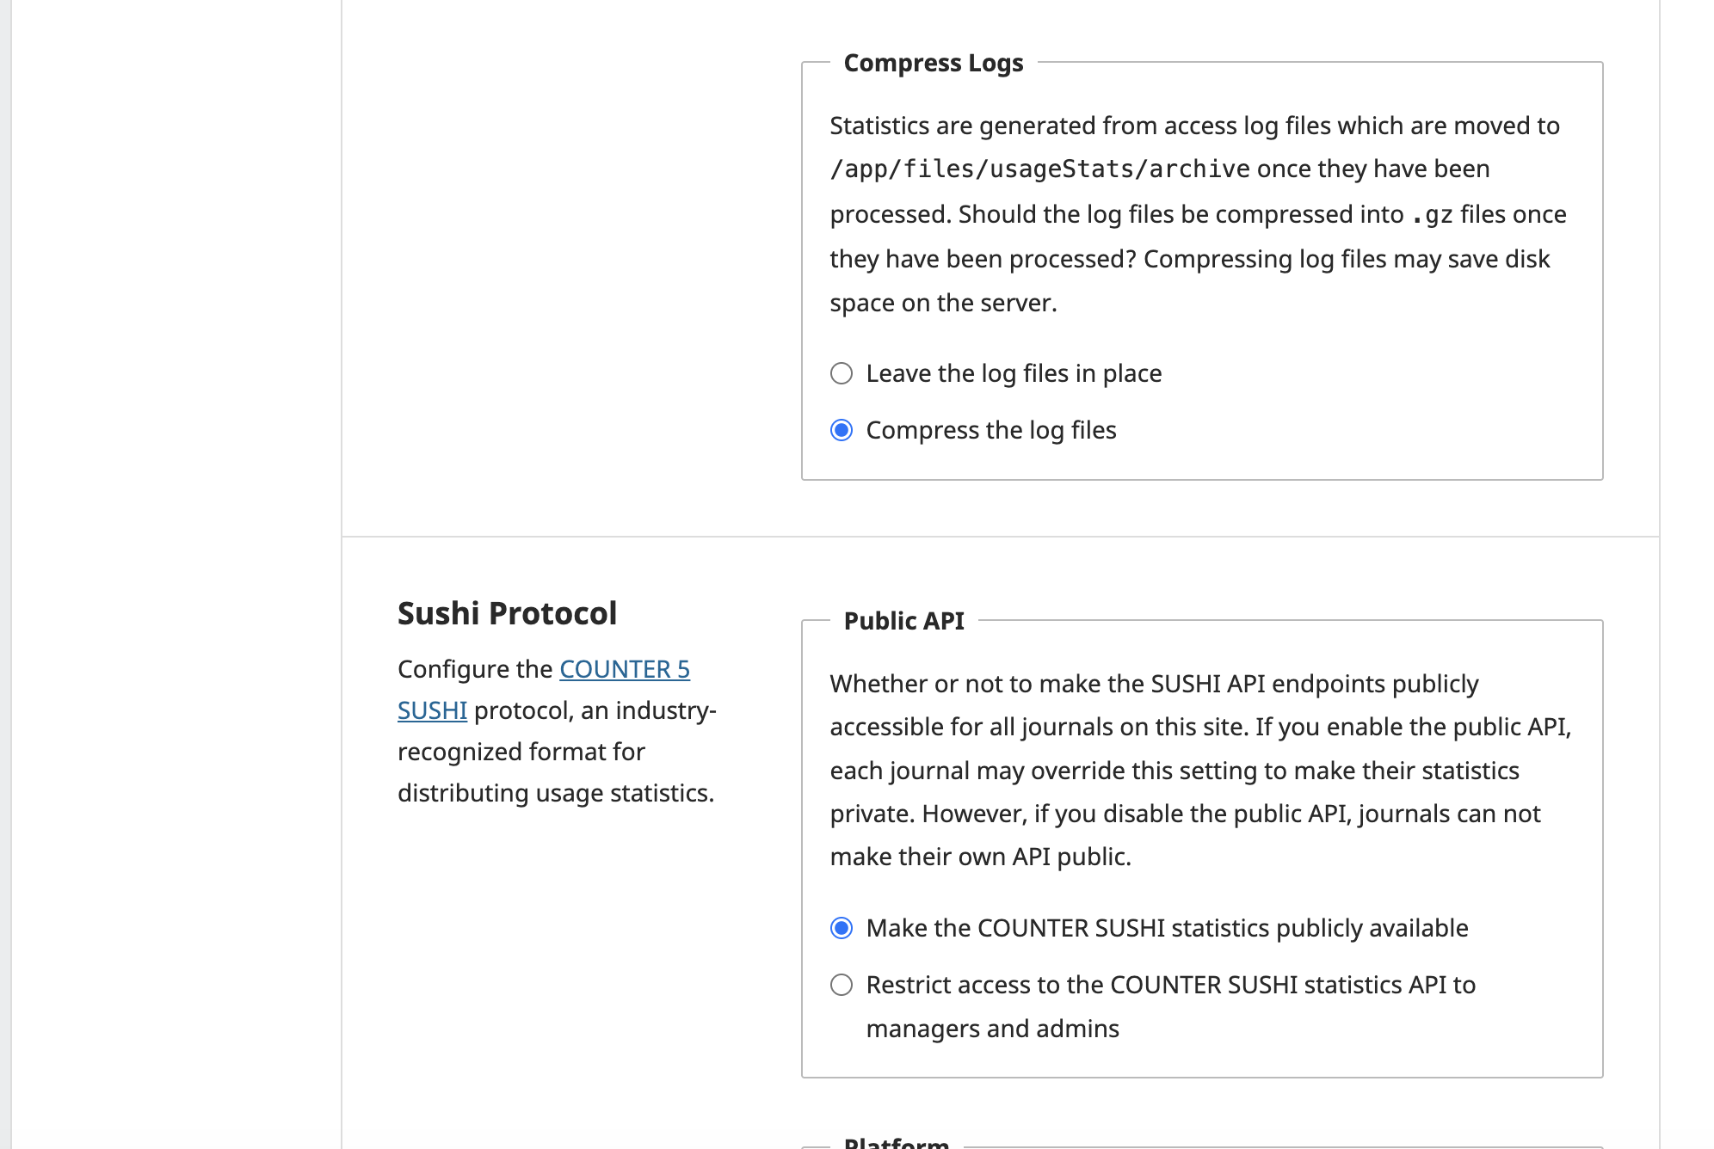Click the "Sushi Protocol" section heading
This screenshot has width=1714, height=1149.
(x=507, y=613)
